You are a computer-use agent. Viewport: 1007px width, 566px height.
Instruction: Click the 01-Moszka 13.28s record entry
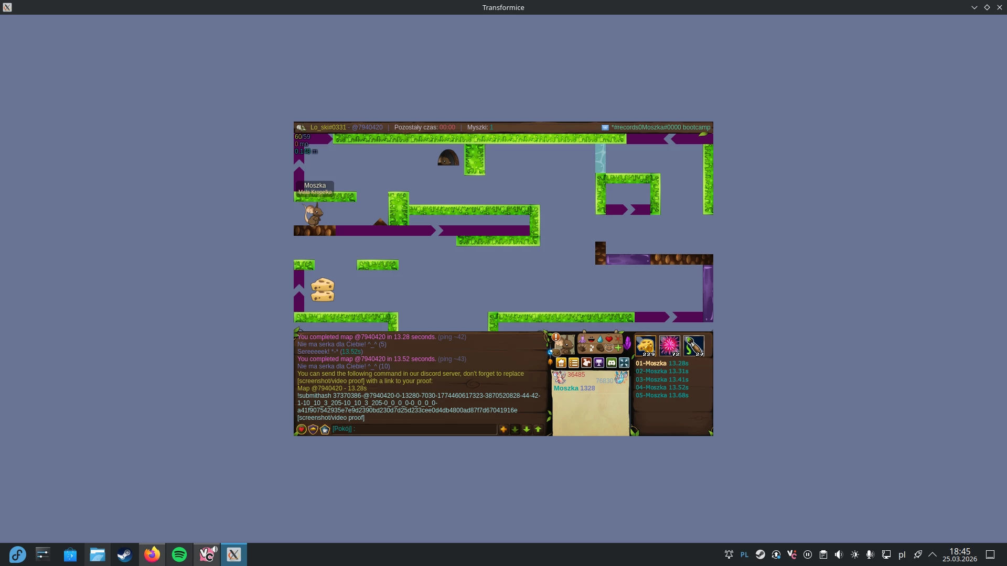662,363
